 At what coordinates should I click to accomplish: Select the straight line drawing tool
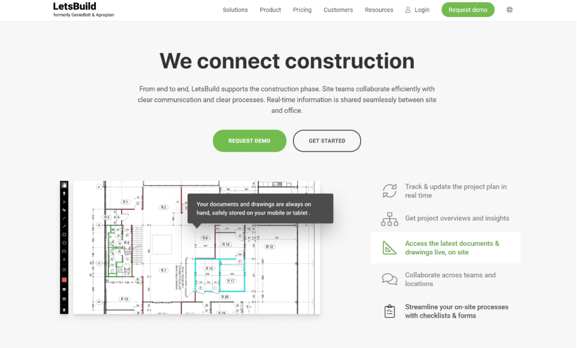64,218
